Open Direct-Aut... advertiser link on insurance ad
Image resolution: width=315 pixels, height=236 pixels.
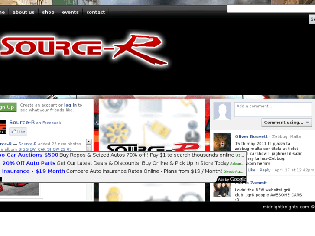coord(234,172)
